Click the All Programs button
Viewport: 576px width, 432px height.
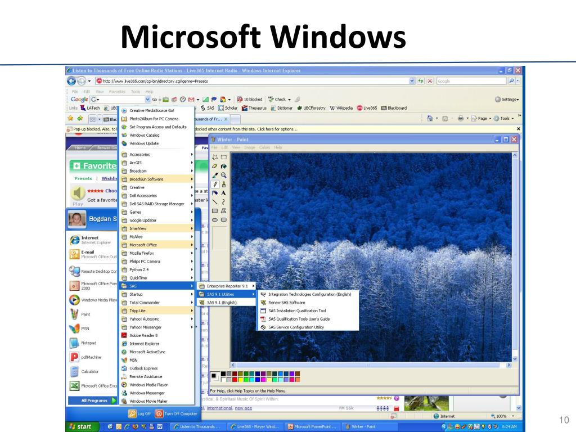tap(93, 400)
